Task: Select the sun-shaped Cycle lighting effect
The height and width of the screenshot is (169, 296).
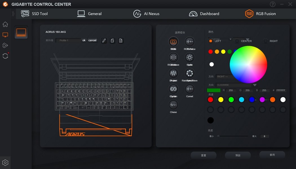Action: [189, 57]
